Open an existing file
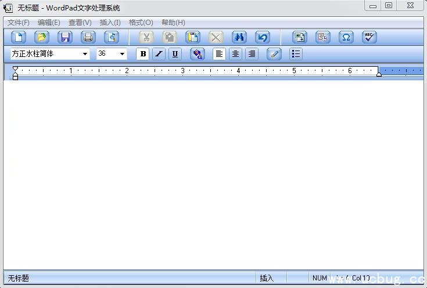 click(x=42, y=37)
